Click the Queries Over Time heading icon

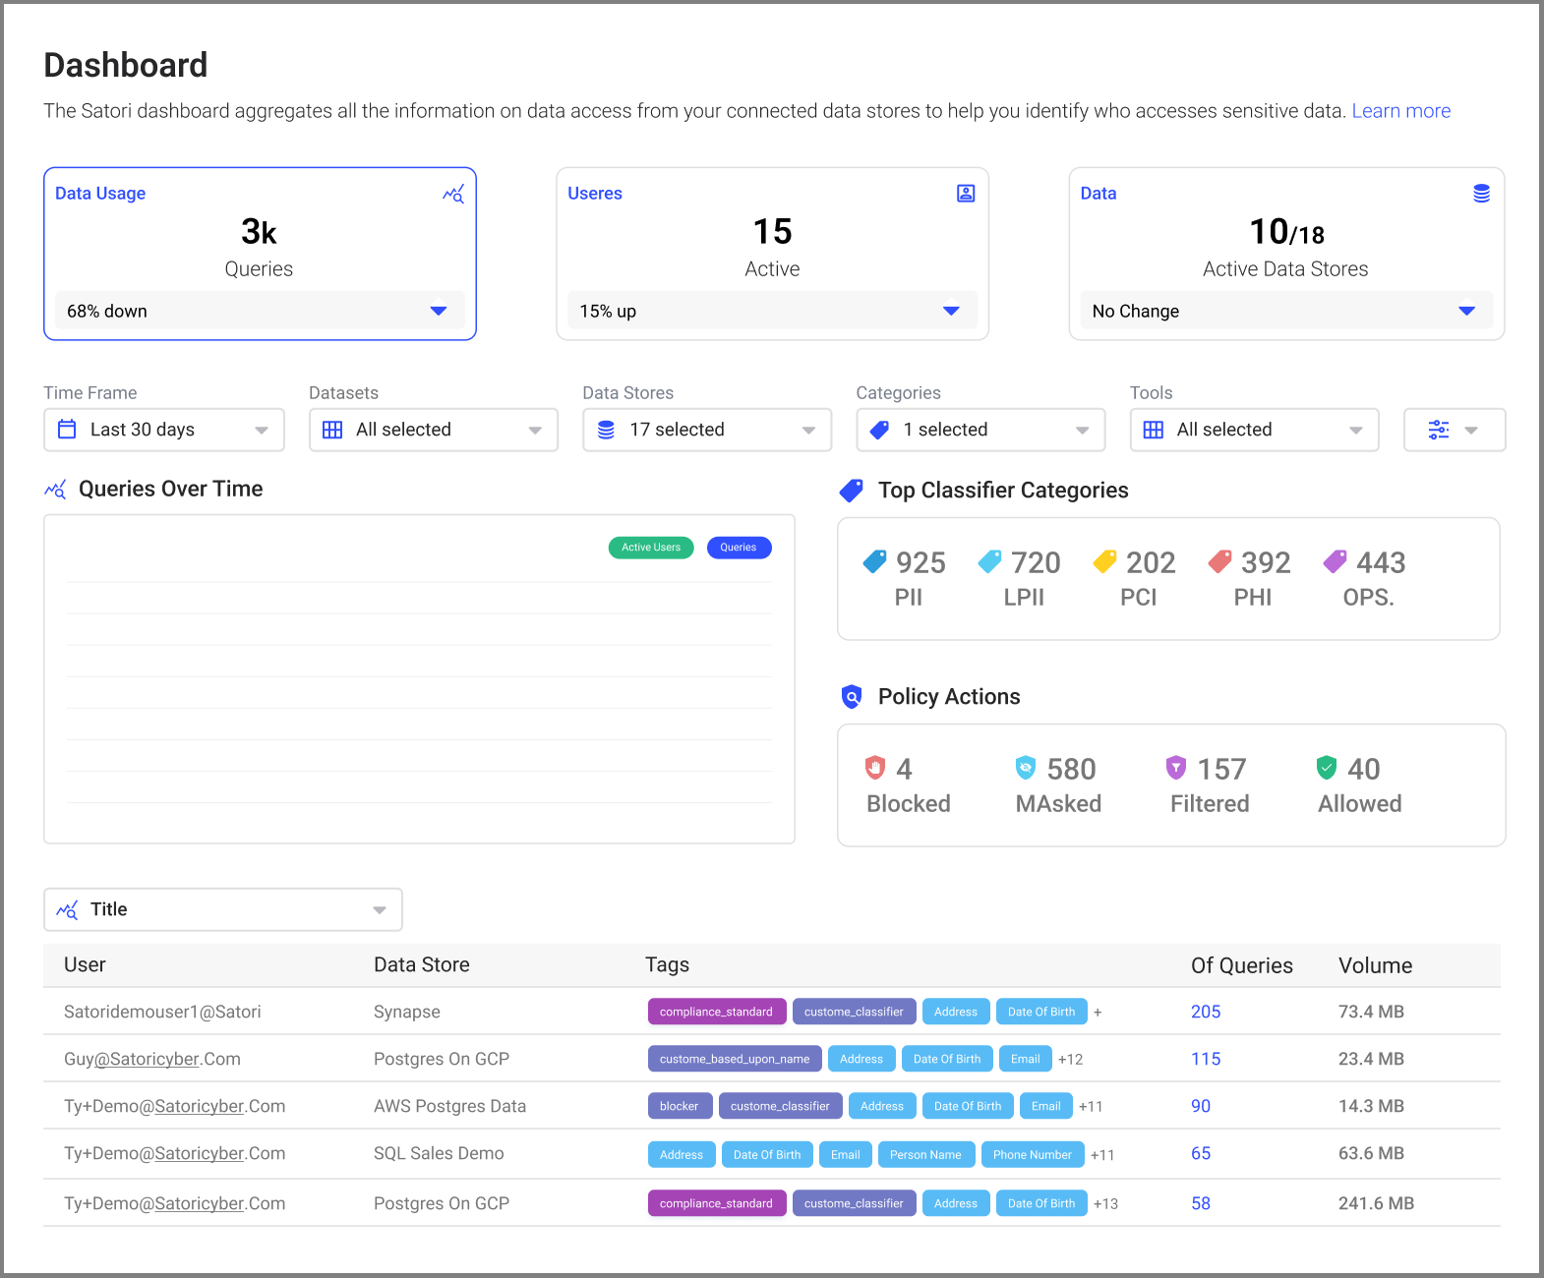point(55,489)
